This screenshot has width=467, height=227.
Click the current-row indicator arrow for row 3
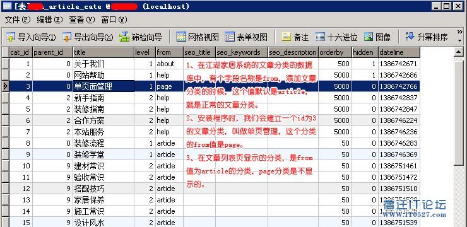[5, 86]
